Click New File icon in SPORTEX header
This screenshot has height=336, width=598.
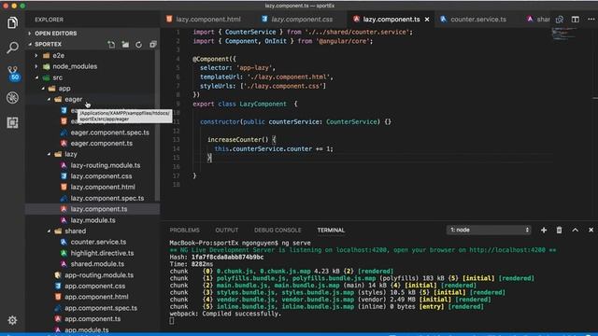[111, 45]
